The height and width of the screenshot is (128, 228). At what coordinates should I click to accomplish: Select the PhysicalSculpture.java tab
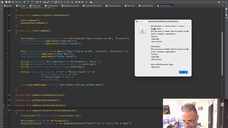point(92,6)
